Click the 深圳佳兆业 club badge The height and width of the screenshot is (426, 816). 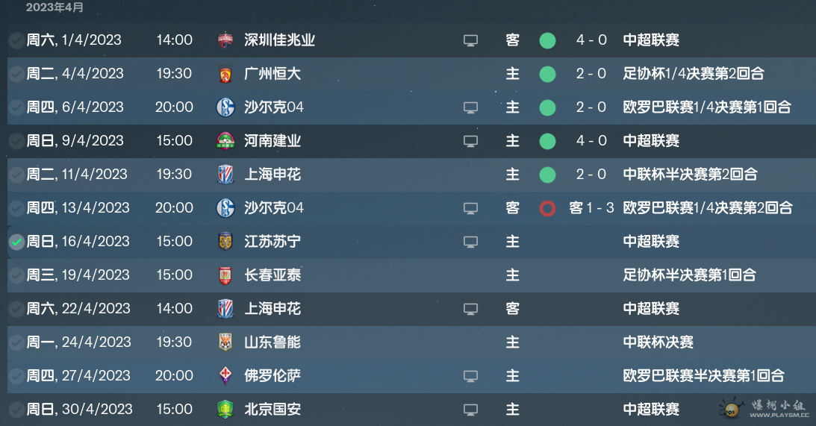pyautogui.click(x=225, y=40)
